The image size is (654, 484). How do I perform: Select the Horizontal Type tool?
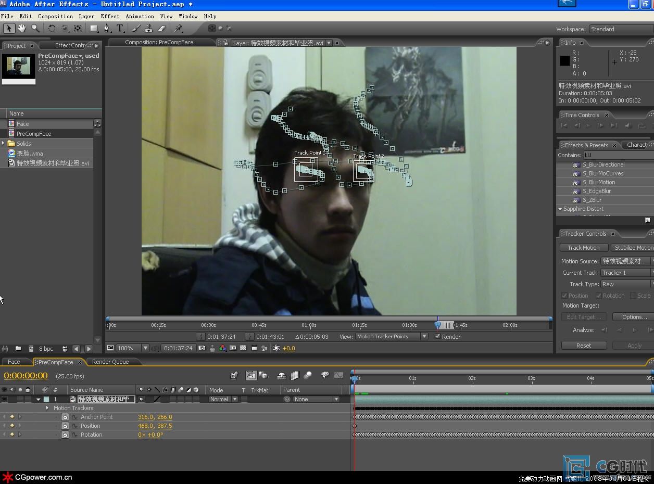click(x=120, y=28)
